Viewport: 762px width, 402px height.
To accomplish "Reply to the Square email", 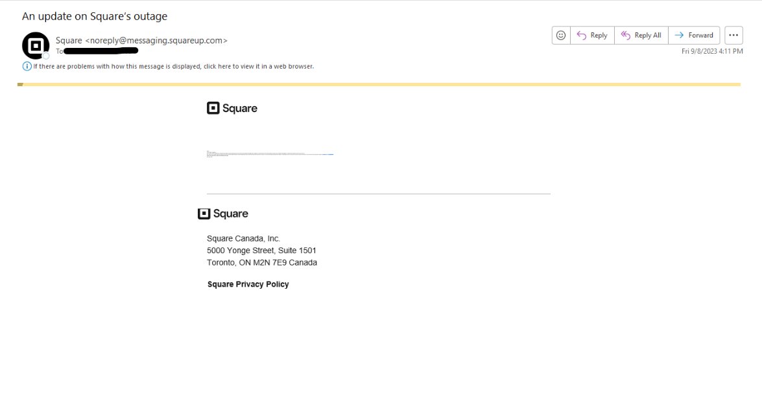I will point(592,36).
